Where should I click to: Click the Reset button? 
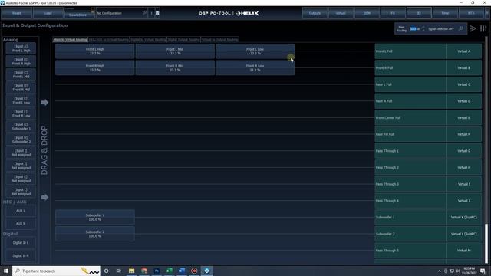(17, 13)
